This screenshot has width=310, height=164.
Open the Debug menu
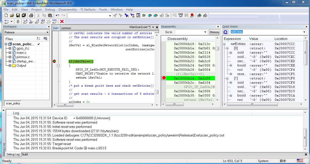point(50,9)
